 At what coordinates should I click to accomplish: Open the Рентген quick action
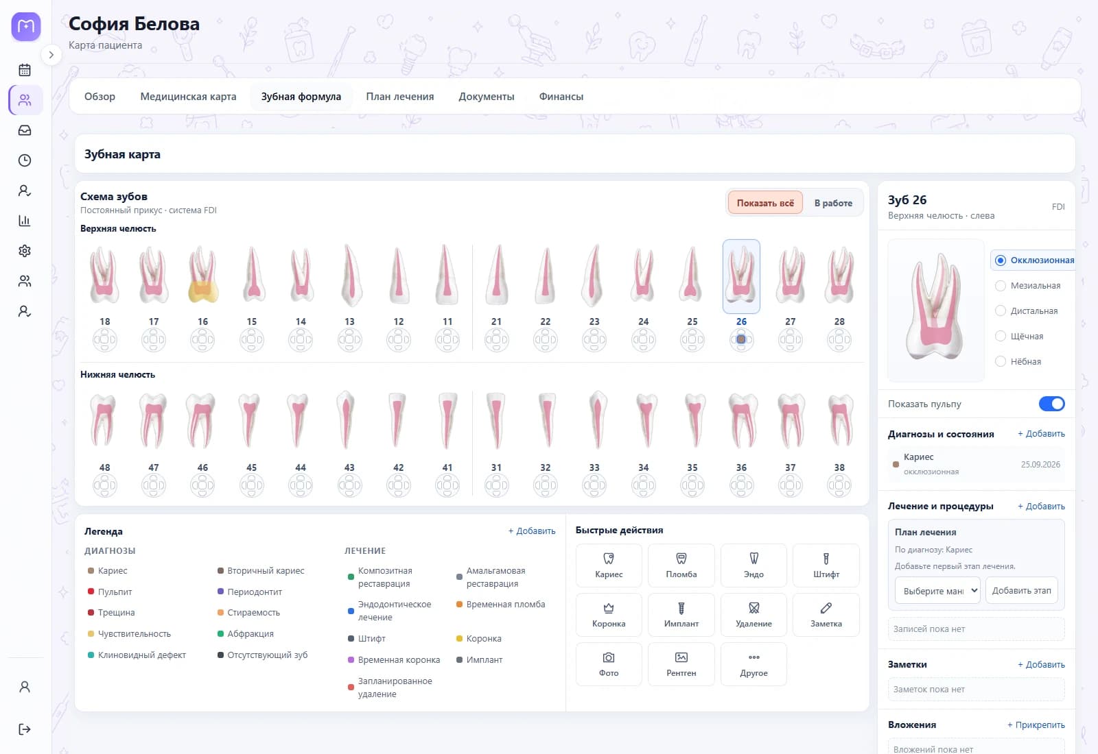click(681, 664)
